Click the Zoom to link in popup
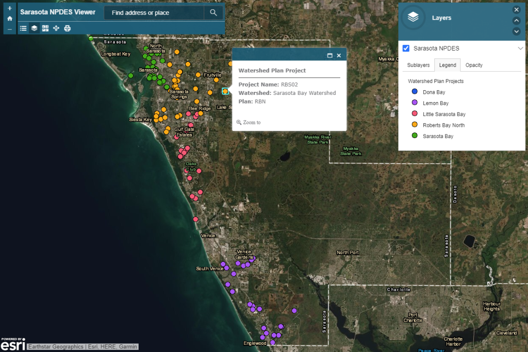 [251, 123]
